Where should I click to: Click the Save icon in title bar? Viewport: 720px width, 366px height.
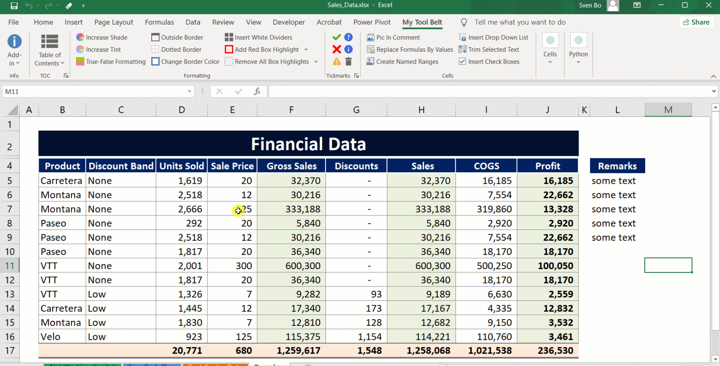(x=14, y=6)
